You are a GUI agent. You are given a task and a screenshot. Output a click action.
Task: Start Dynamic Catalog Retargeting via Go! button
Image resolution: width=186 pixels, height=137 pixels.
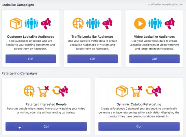tap(139, 127)
